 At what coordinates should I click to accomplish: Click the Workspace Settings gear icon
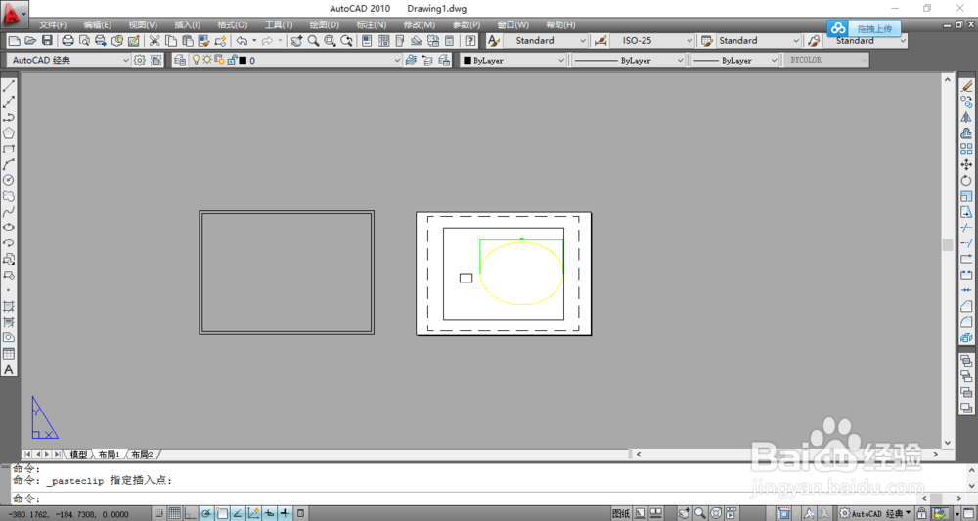pyautogui.click(x=140, y=60)
